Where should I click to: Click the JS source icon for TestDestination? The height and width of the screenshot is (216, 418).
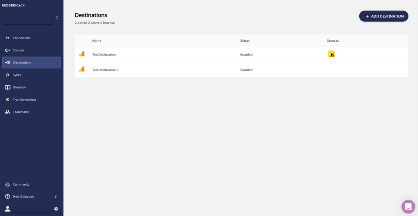click(x=331, y=54)
